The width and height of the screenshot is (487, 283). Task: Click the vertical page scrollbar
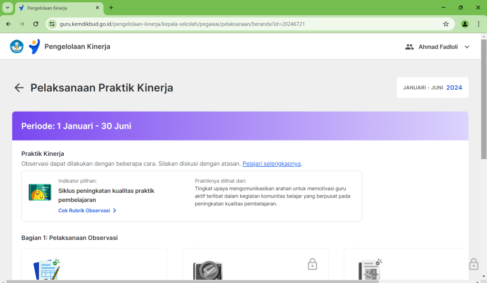click(484, 119)
